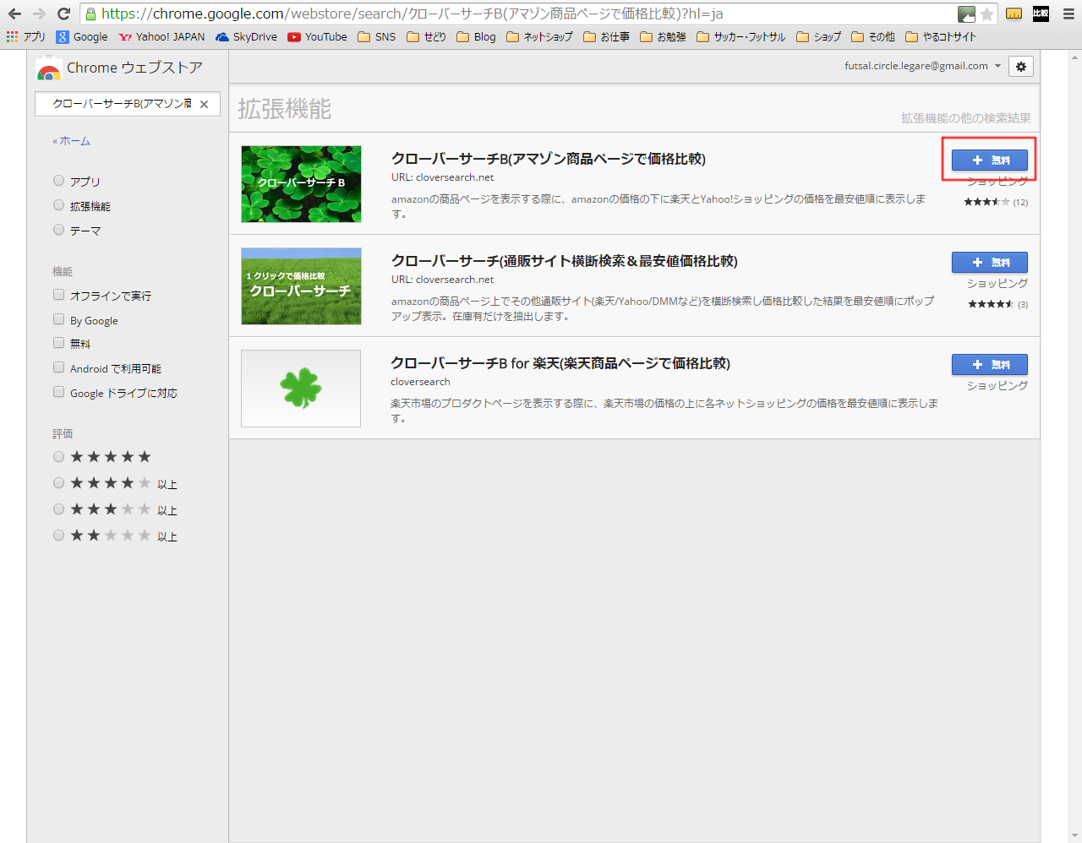Click ショッピング category under third result
This screenshot has width=1082, height=843.
[997, 385]
